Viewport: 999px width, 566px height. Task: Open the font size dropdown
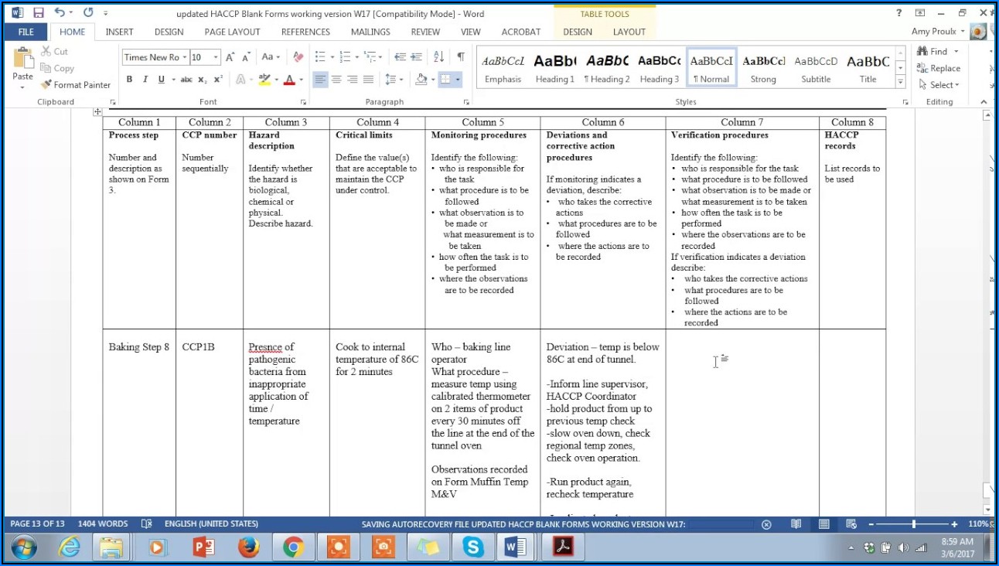216,57
